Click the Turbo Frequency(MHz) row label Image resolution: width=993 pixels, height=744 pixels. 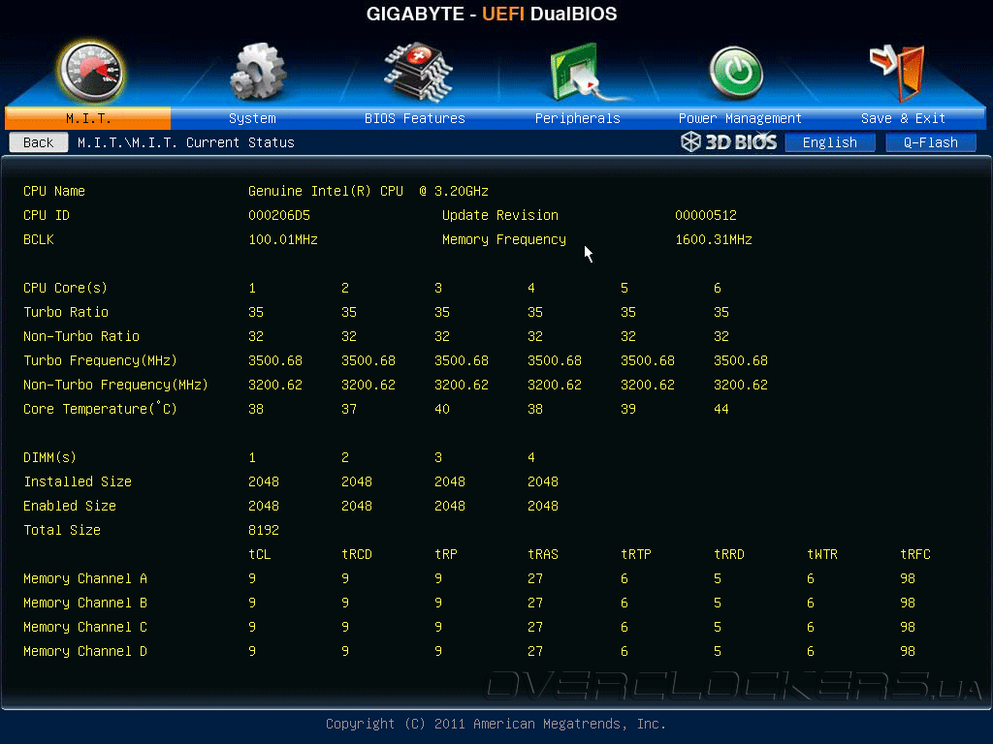pyautogui.click(x=100, y=360)
